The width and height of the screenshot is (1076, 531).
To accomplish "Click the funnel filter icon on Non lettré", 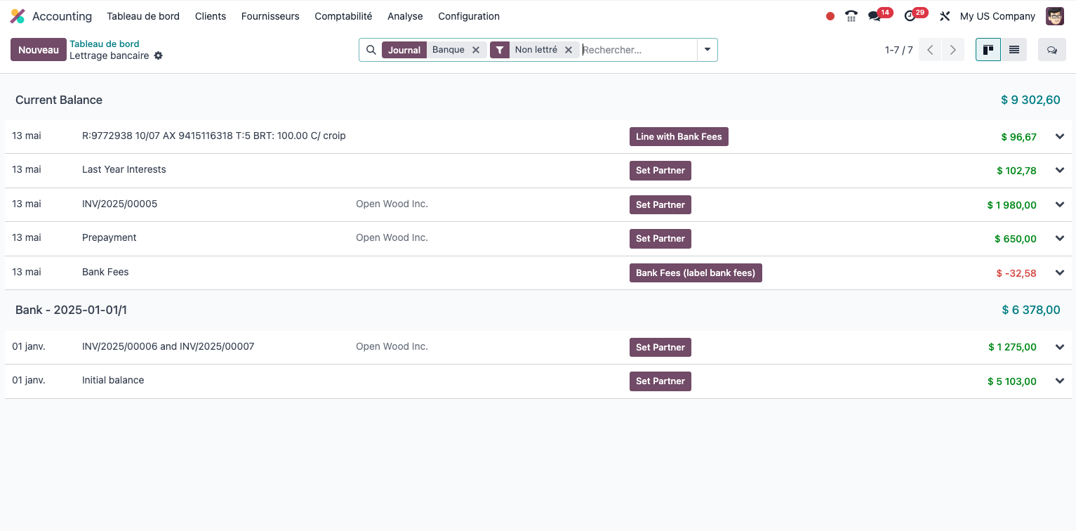I will coord(500,50).
